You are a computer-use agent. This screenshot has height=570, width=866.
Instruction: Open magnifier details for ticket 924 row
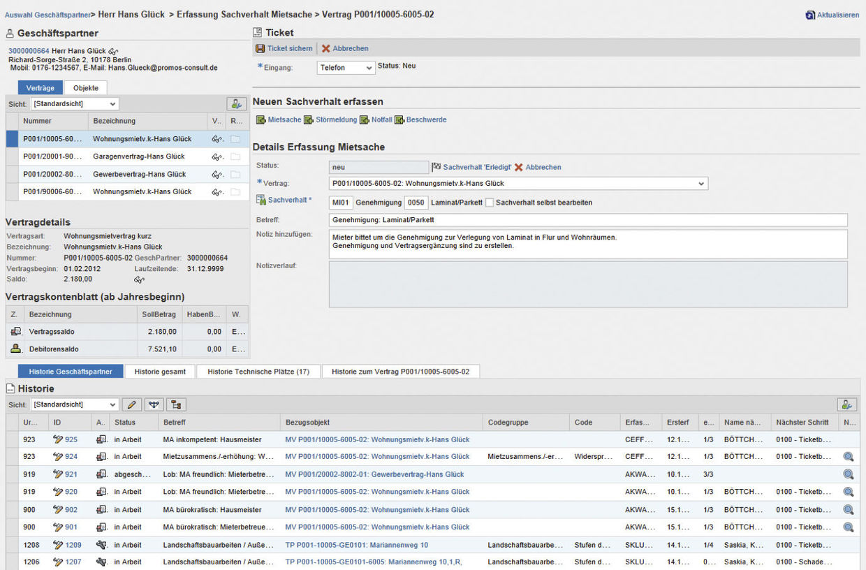(x=848, y=457)
